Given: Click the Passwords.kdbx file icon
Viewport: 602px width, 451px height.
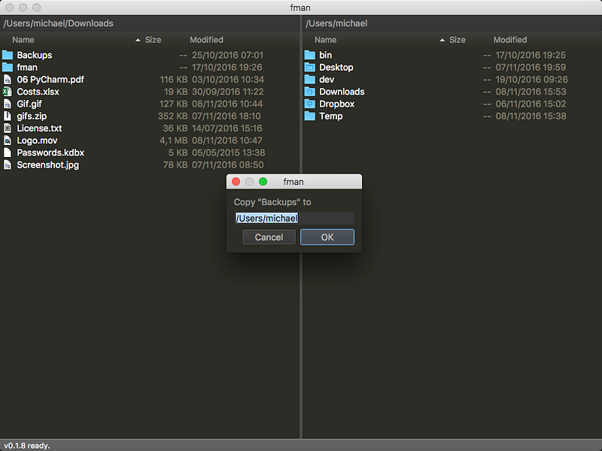Looking at the screenshot, I should [x=8, y=153].
